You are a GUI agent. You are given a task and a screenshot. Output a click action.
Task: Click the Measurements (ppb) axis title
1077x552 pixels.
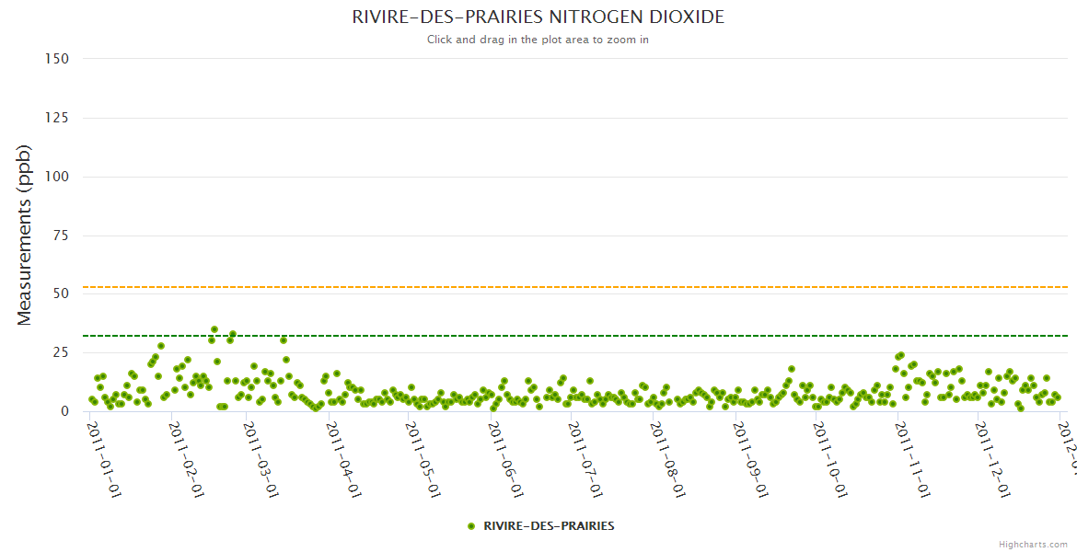click(x=25, y=235)
